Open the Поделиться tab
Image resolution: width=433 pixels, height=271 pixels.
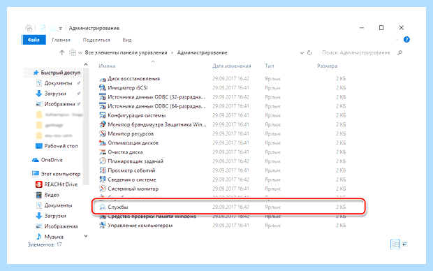(x=96, y=40)
